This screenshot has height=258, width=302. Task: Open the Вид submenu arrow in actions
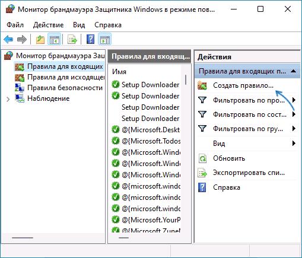[x=294, y=143]
